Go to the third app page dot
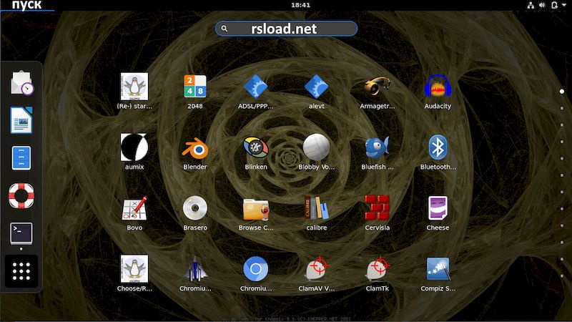Image resolution: width=572 pixels, height=322 pixels. (562, 125)
